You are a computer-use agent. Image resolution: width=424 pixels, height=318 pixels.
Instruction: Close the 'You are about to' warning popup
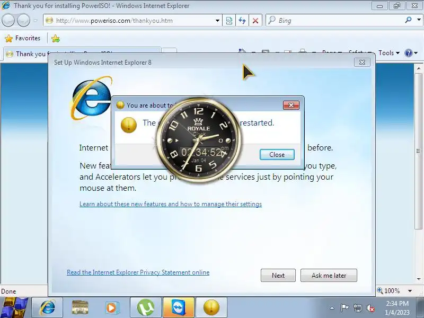tap(291, 105)
